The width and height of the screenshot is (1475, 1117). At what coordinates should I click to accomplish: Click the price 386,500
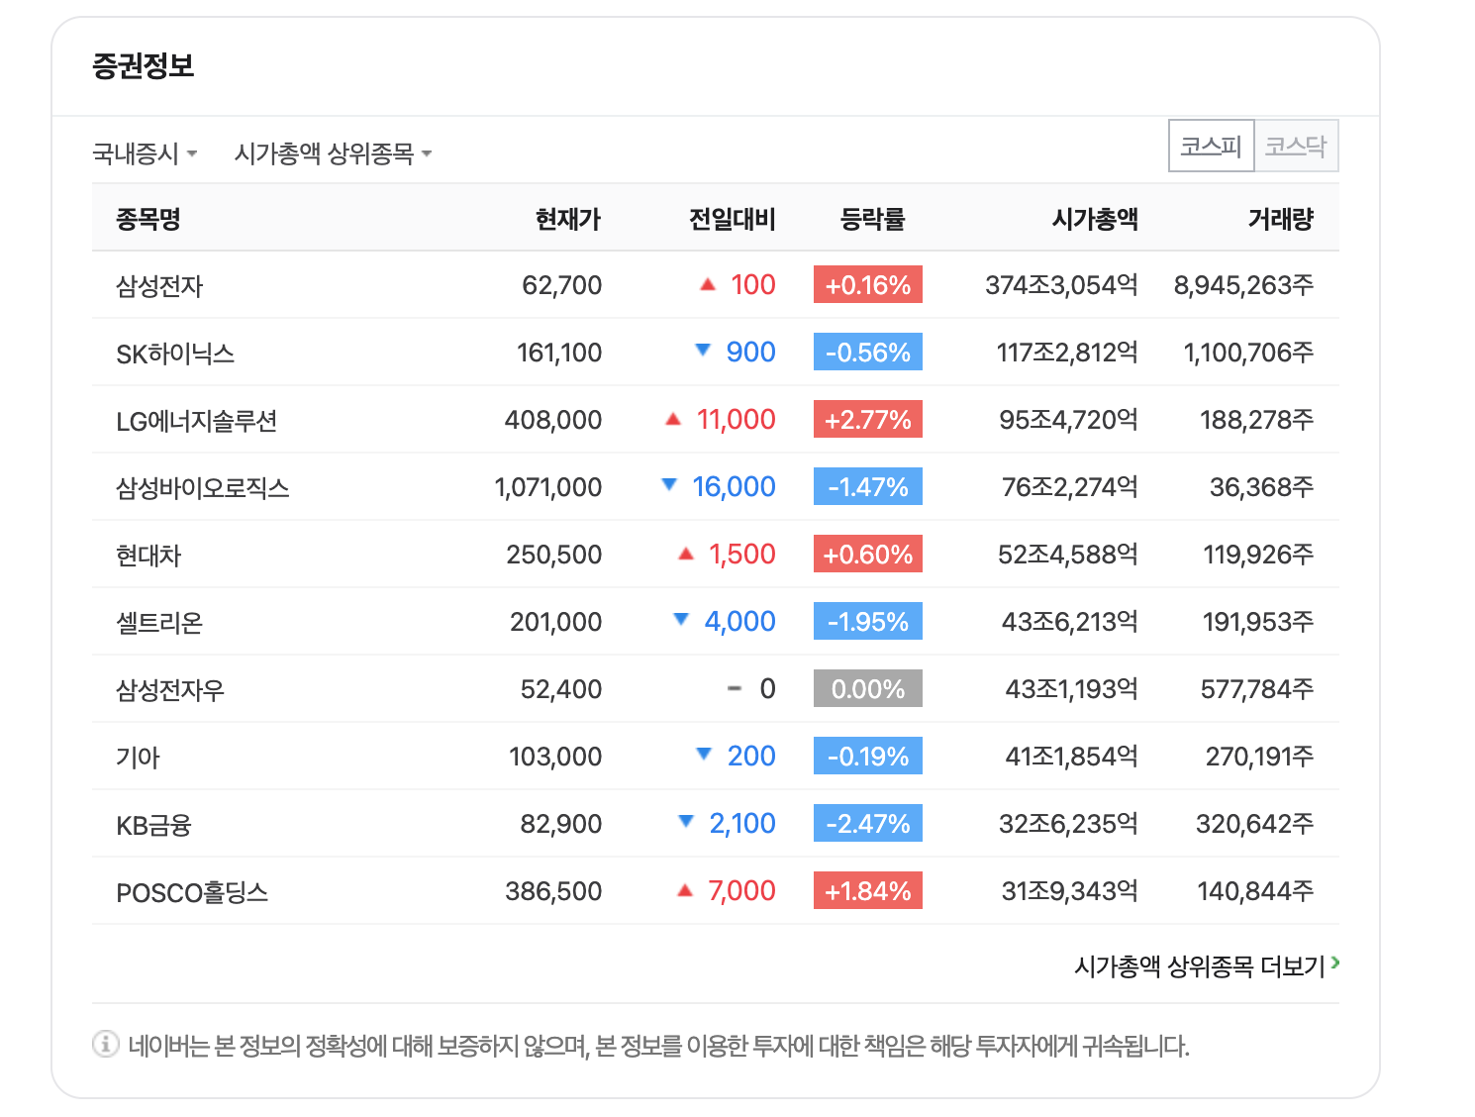pos(554,891)
